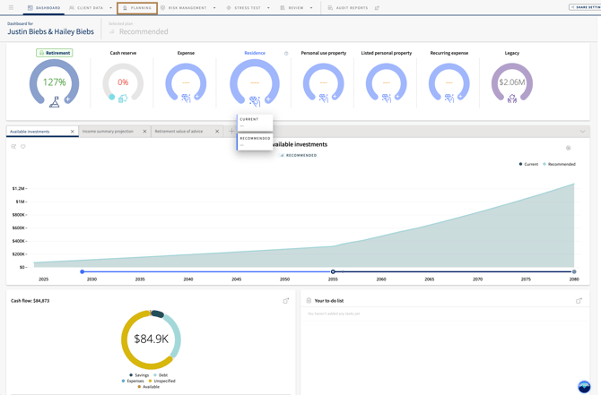
Task: Add a Personal use property goal
Action: point(335,97)
